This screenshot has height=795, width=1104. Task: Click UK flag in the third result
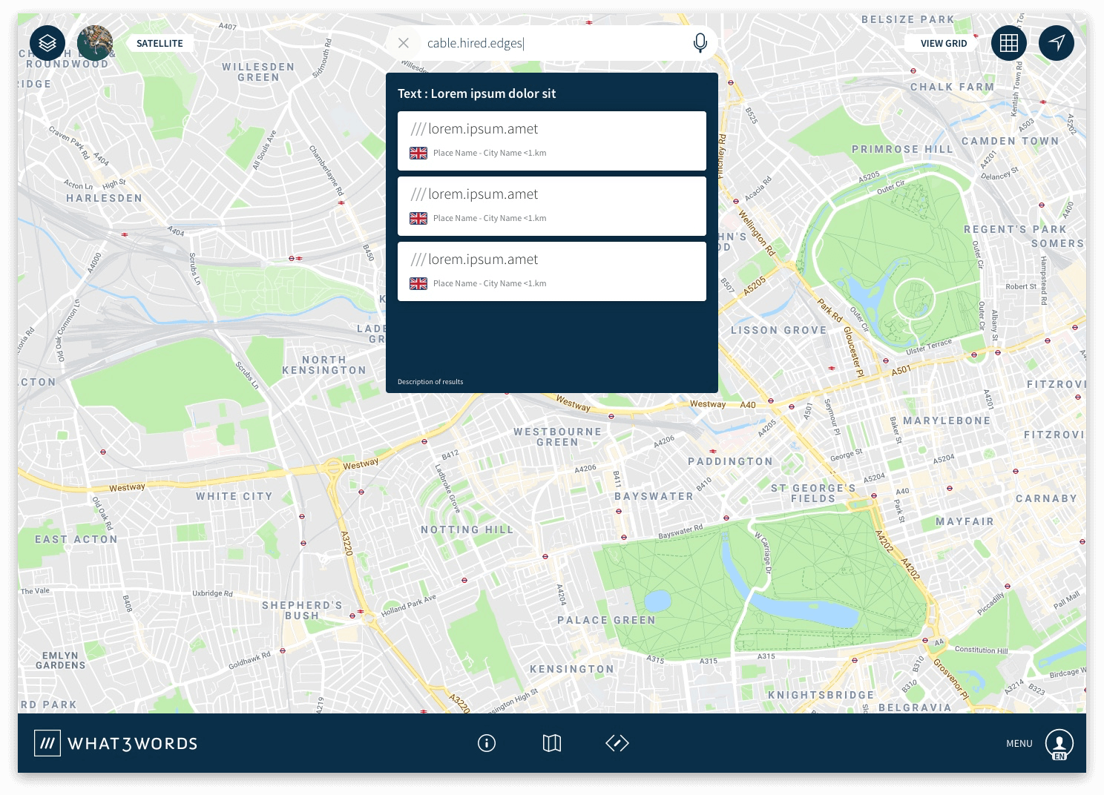418,283
